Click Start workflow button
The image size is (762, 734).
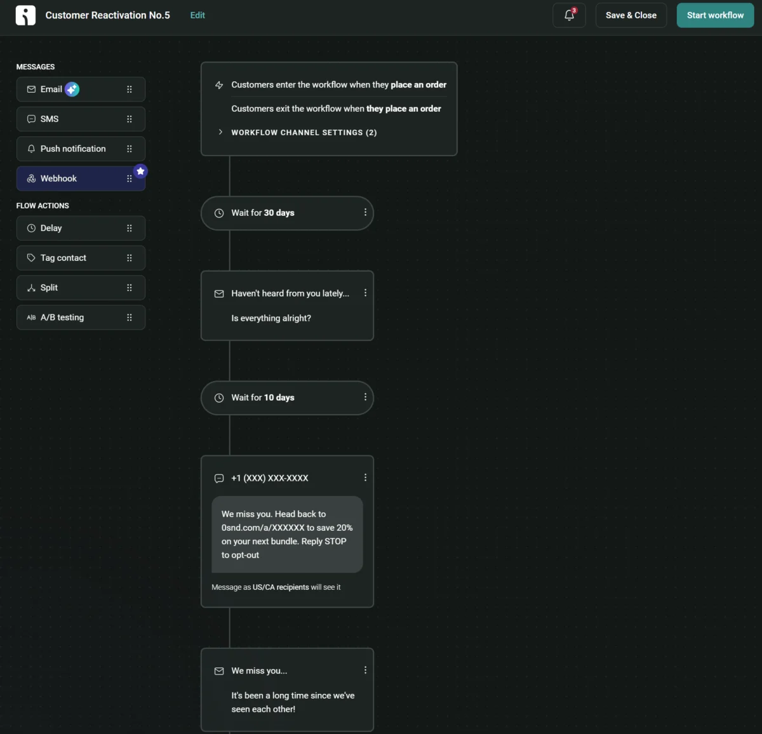click(715, 15)
